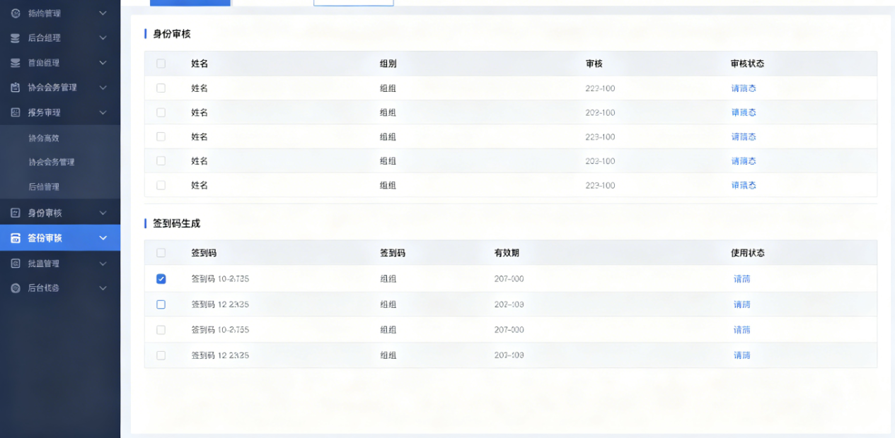Click the status link in last 身份审核 row
Screen dimensions: 895x438
744,185
